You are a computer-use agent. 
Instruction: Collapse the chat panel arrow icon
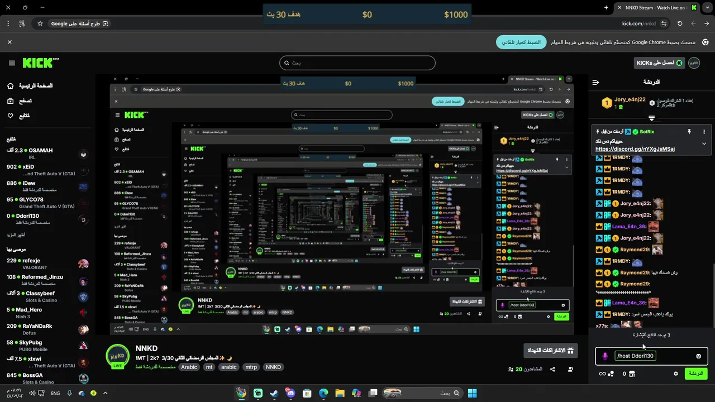point(595,82)
